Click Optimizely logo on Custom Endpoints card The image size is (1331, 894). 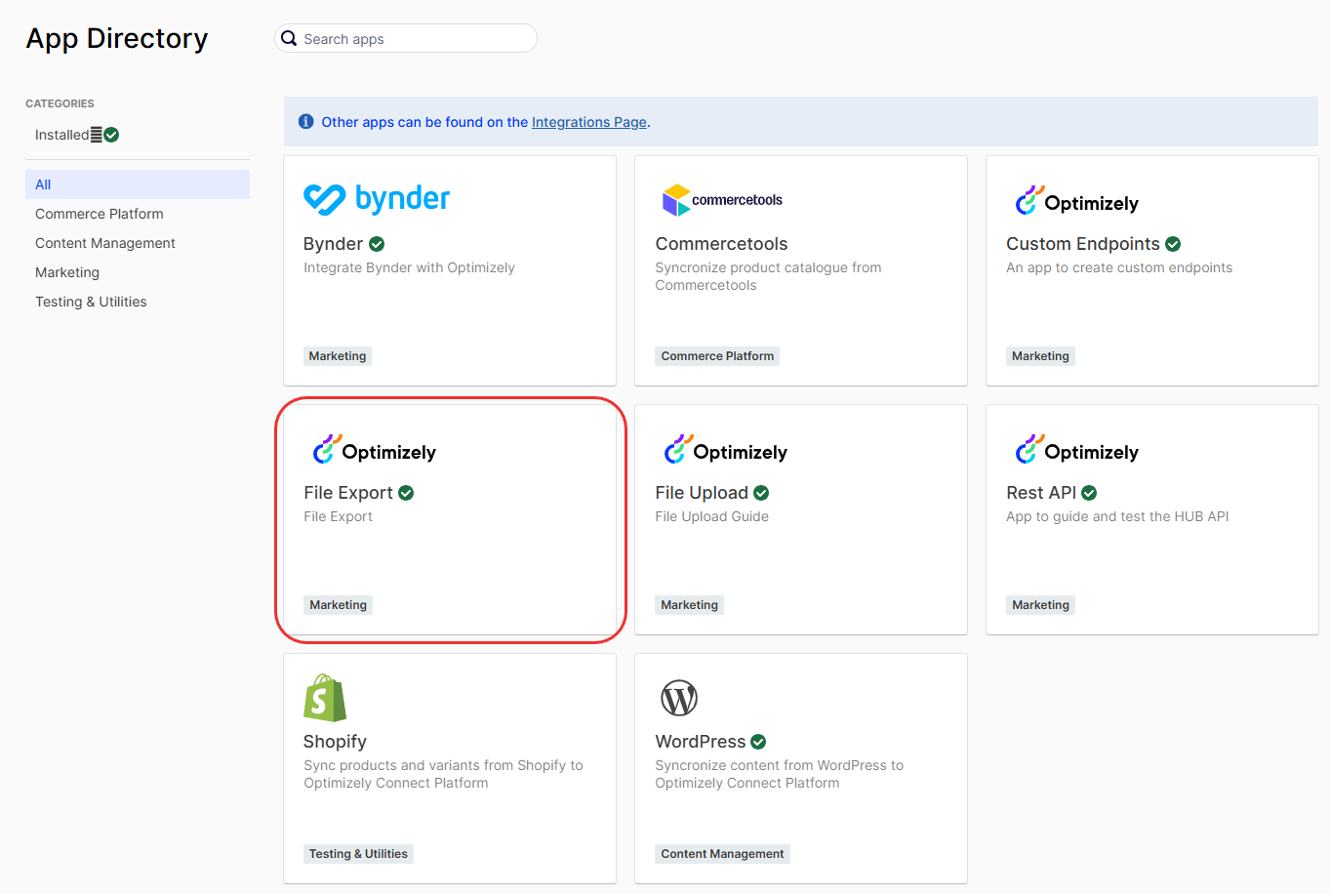pyautogui.click(x=1076, y=201)
